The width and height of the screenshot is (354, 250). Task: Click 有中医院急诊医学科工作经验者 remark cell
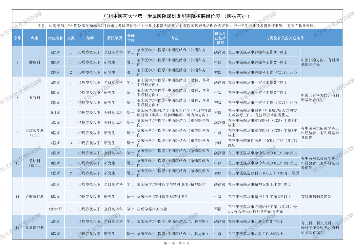[321, 163]
